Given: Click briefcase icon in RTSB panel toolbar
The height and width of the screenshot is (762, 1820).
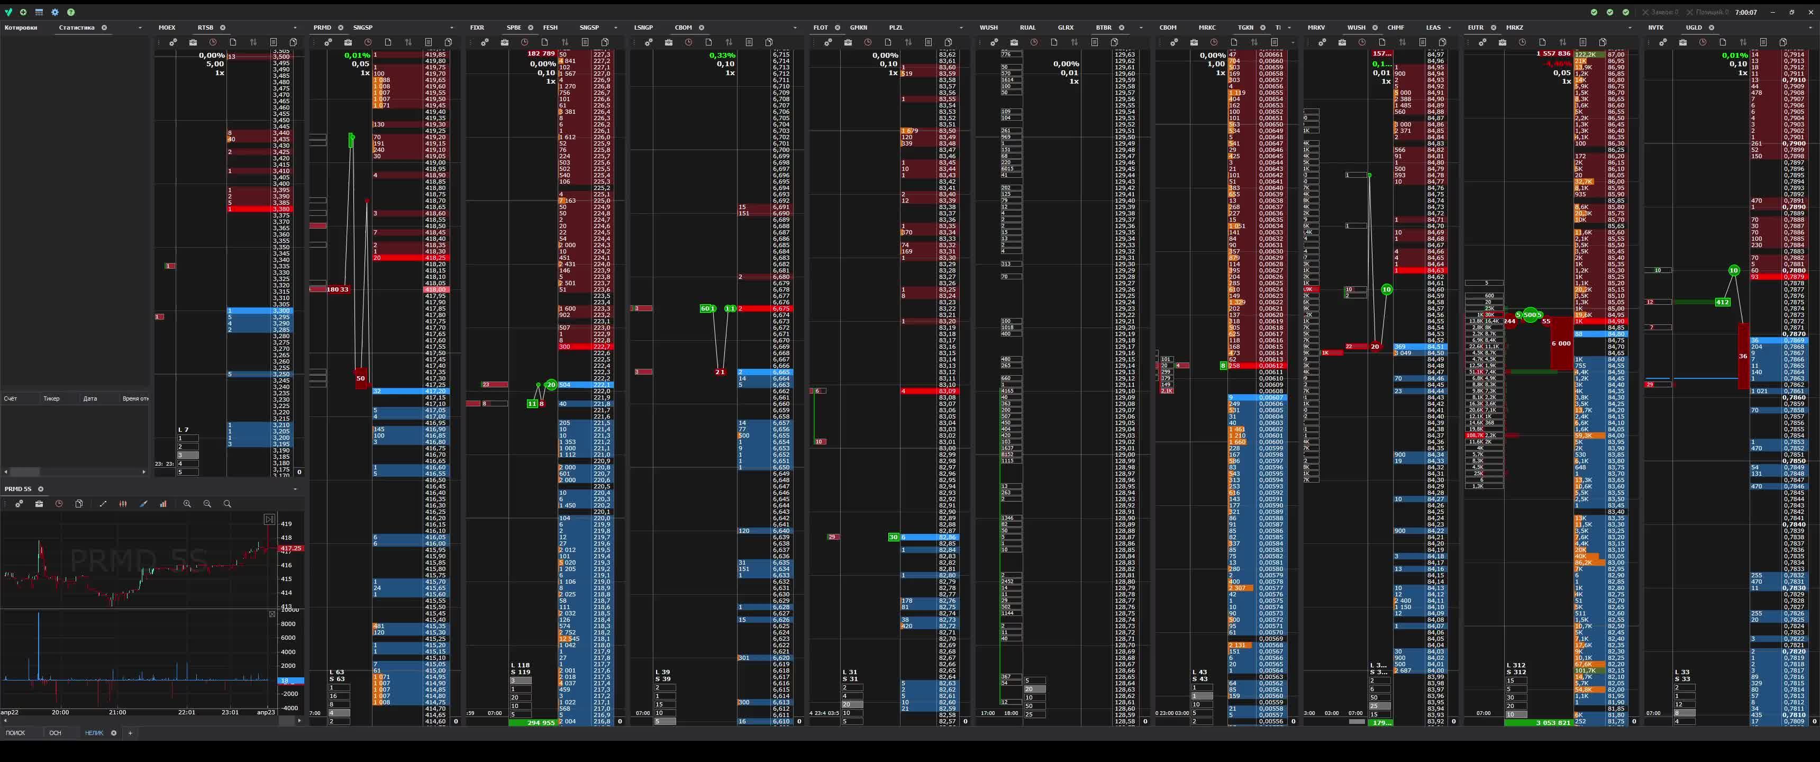Looking at the screenshot, I should 193,42.
